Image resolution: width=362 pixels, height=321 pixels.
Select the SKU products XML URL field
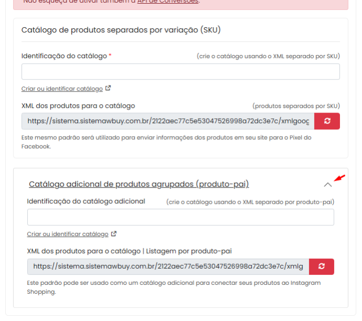pyautogui.click(x=168, y=121)
